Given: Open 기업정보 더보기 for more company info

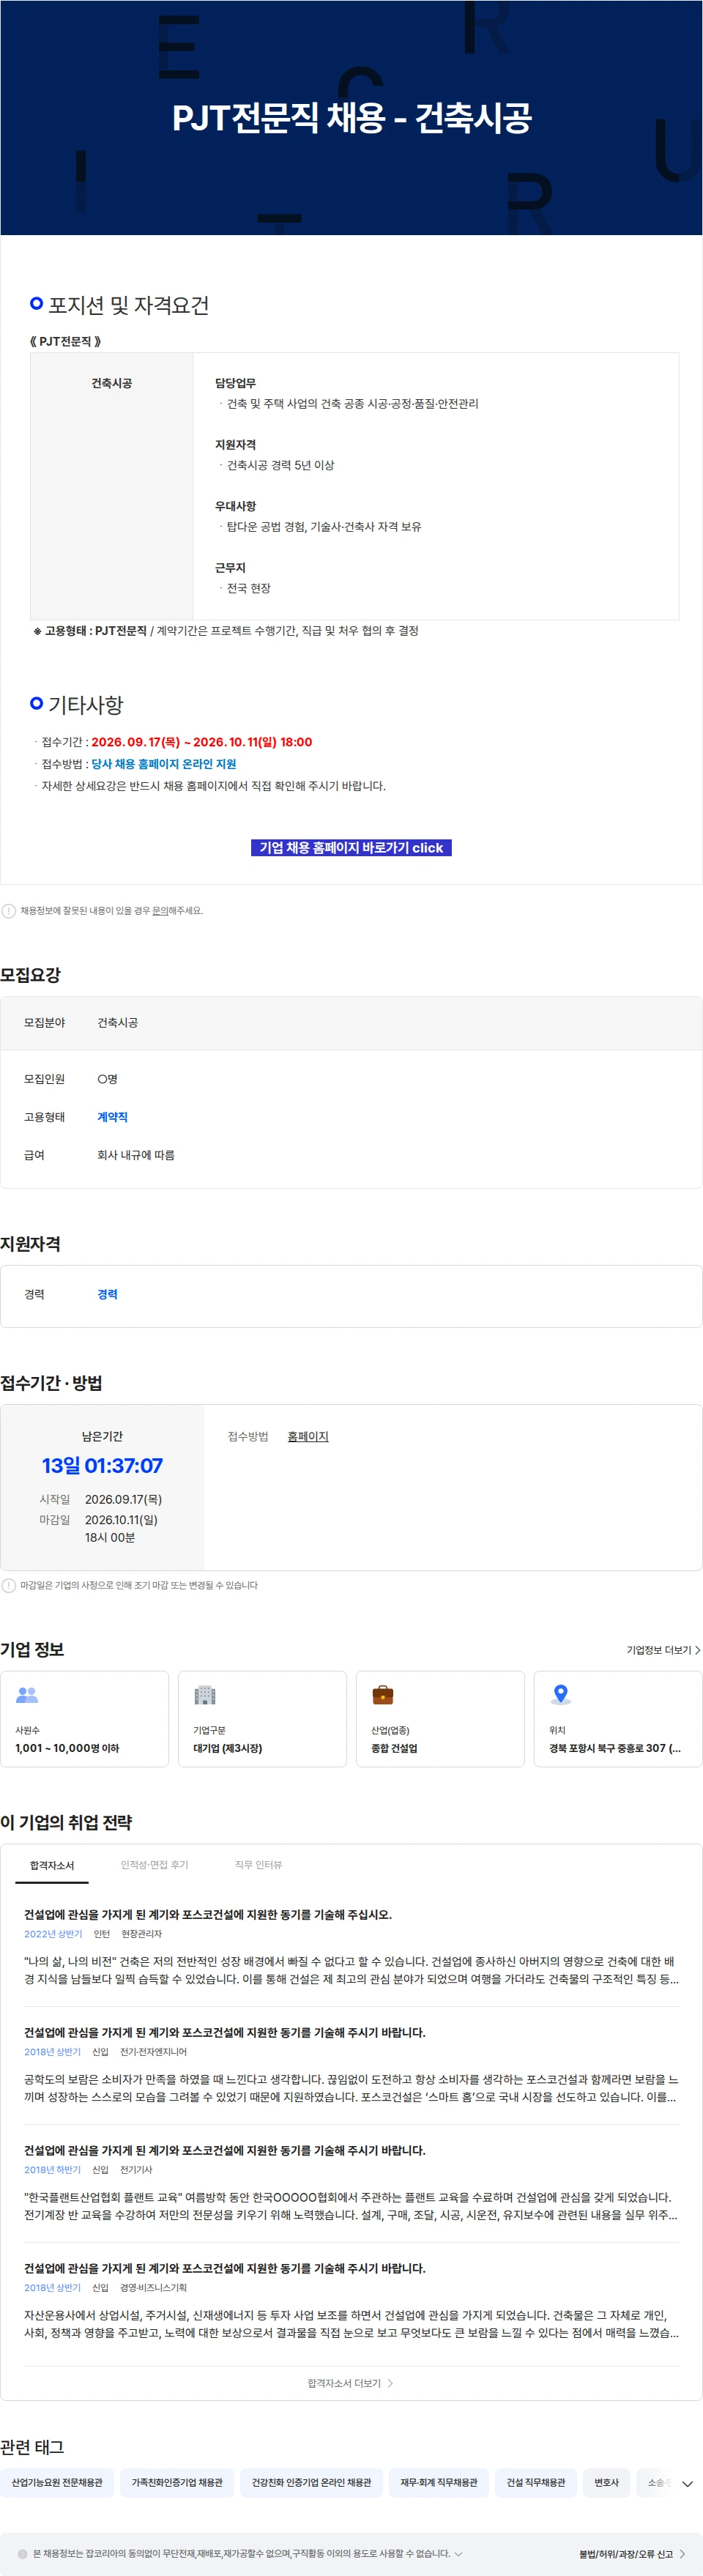Looking at the screenshot, I should [x=663, y=1650].
